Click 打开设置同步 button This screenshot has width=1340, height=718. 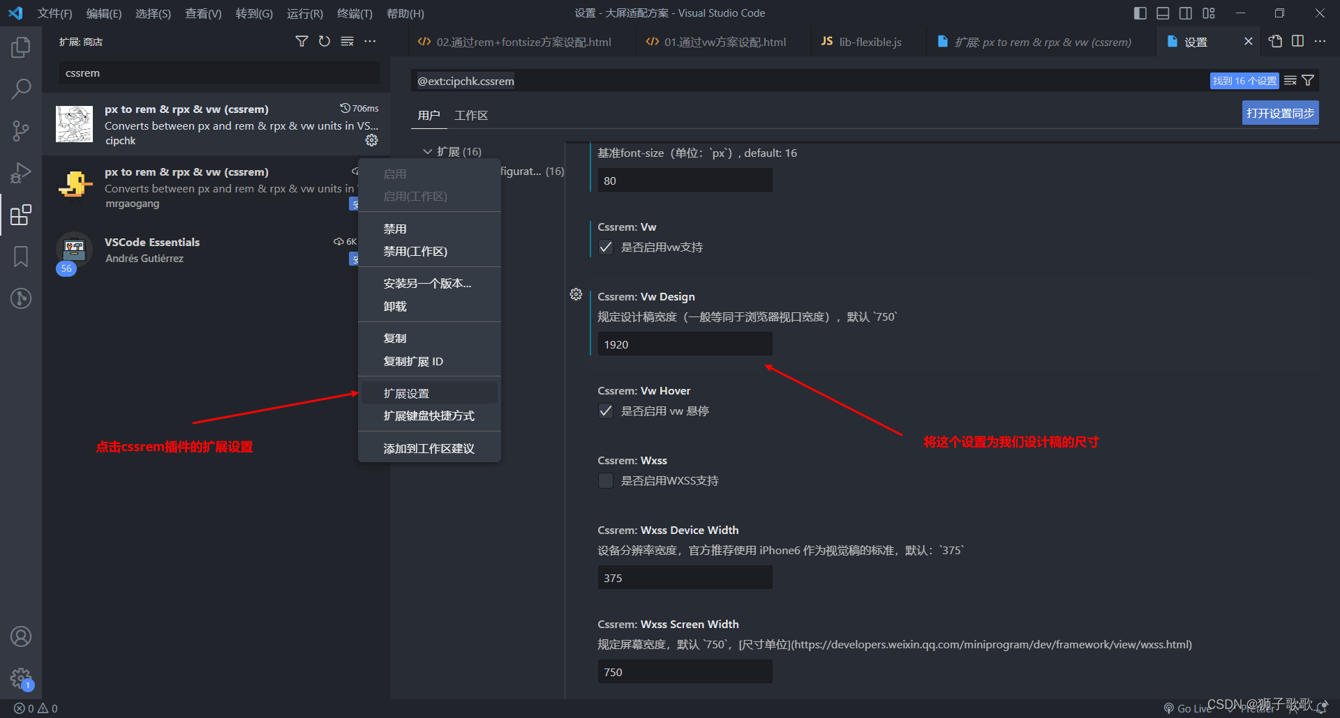click(1280, 113)
